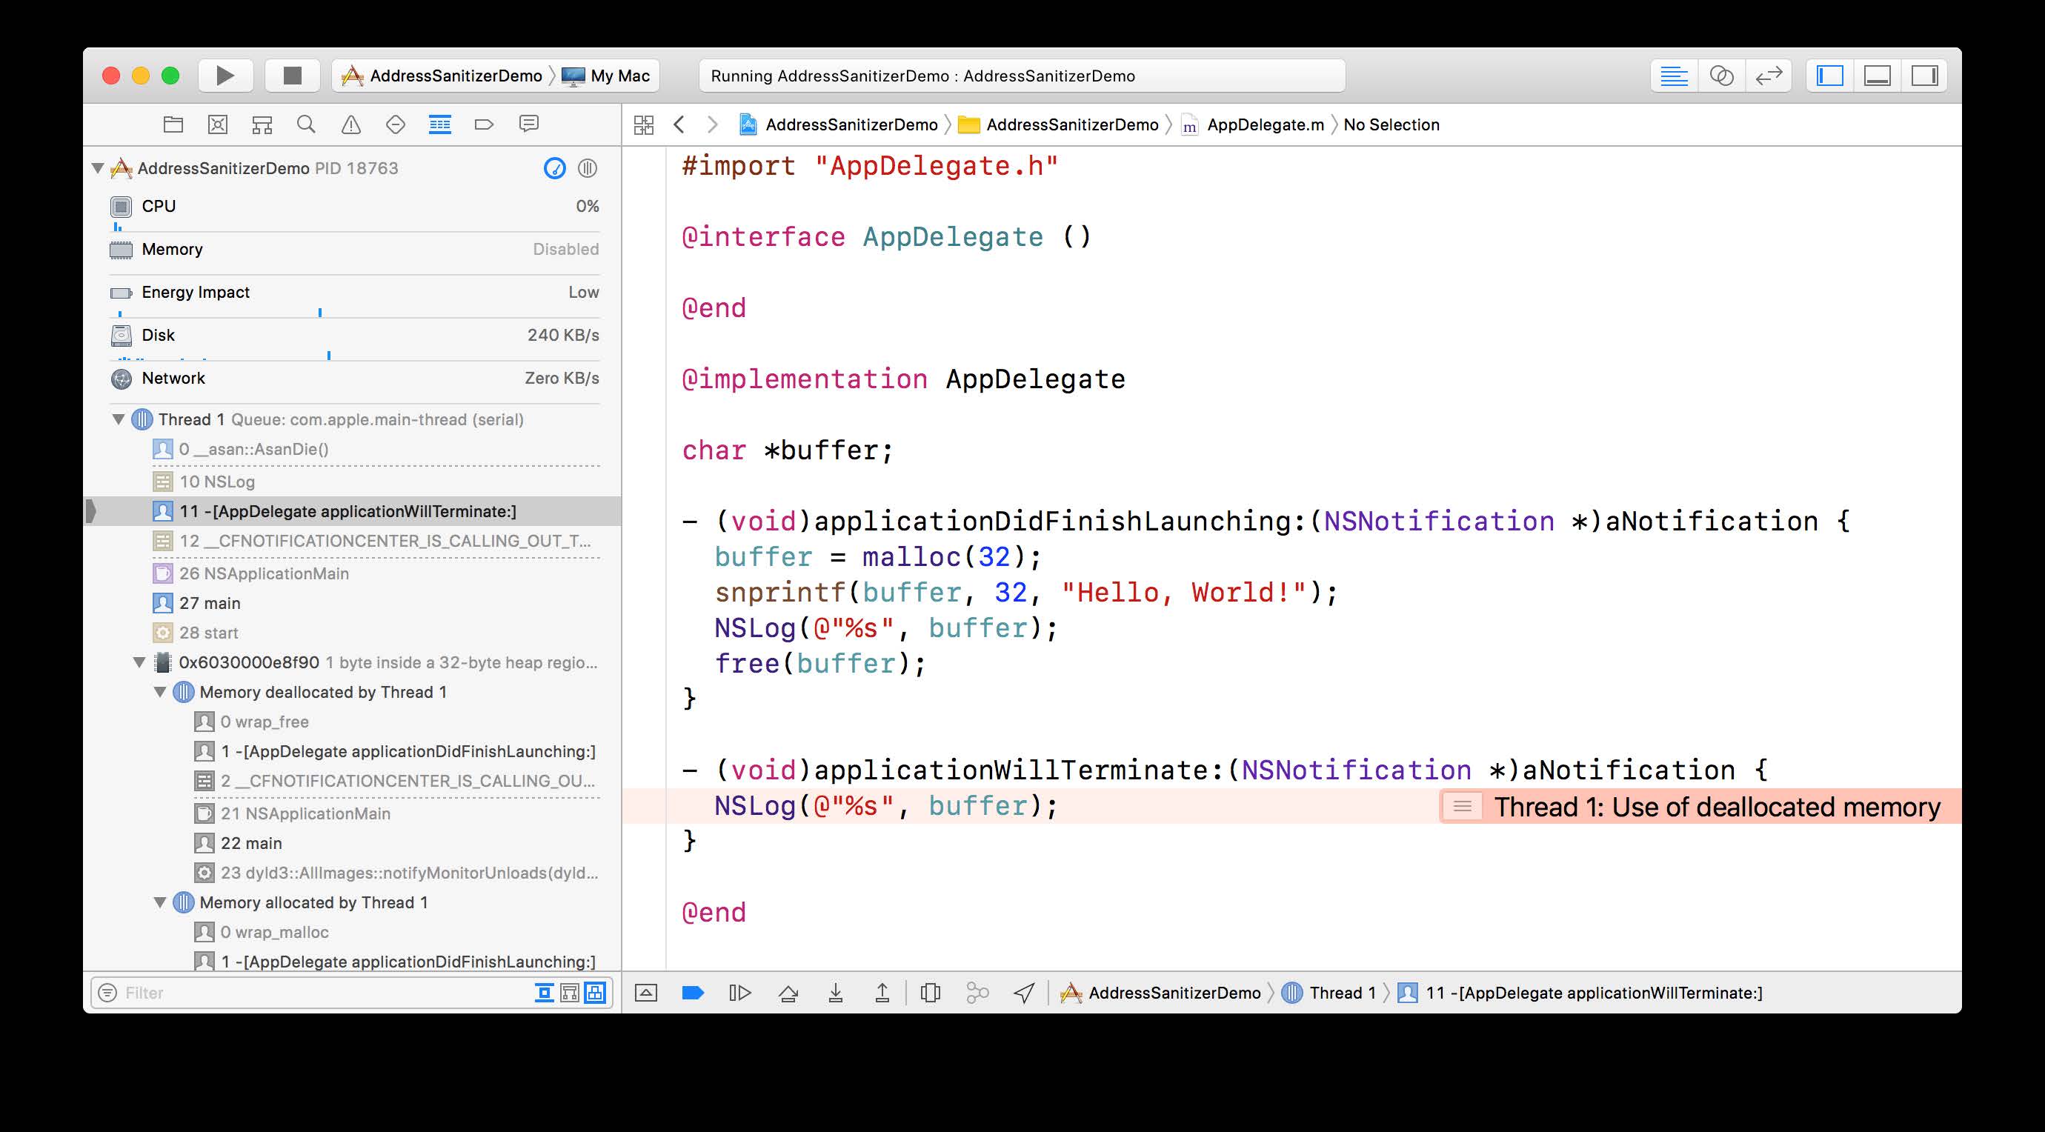Collapse the Thread 1 disclosure triangle
Image resolution: width=2045 pixels, height=1132 pixels.
[119, 419]
